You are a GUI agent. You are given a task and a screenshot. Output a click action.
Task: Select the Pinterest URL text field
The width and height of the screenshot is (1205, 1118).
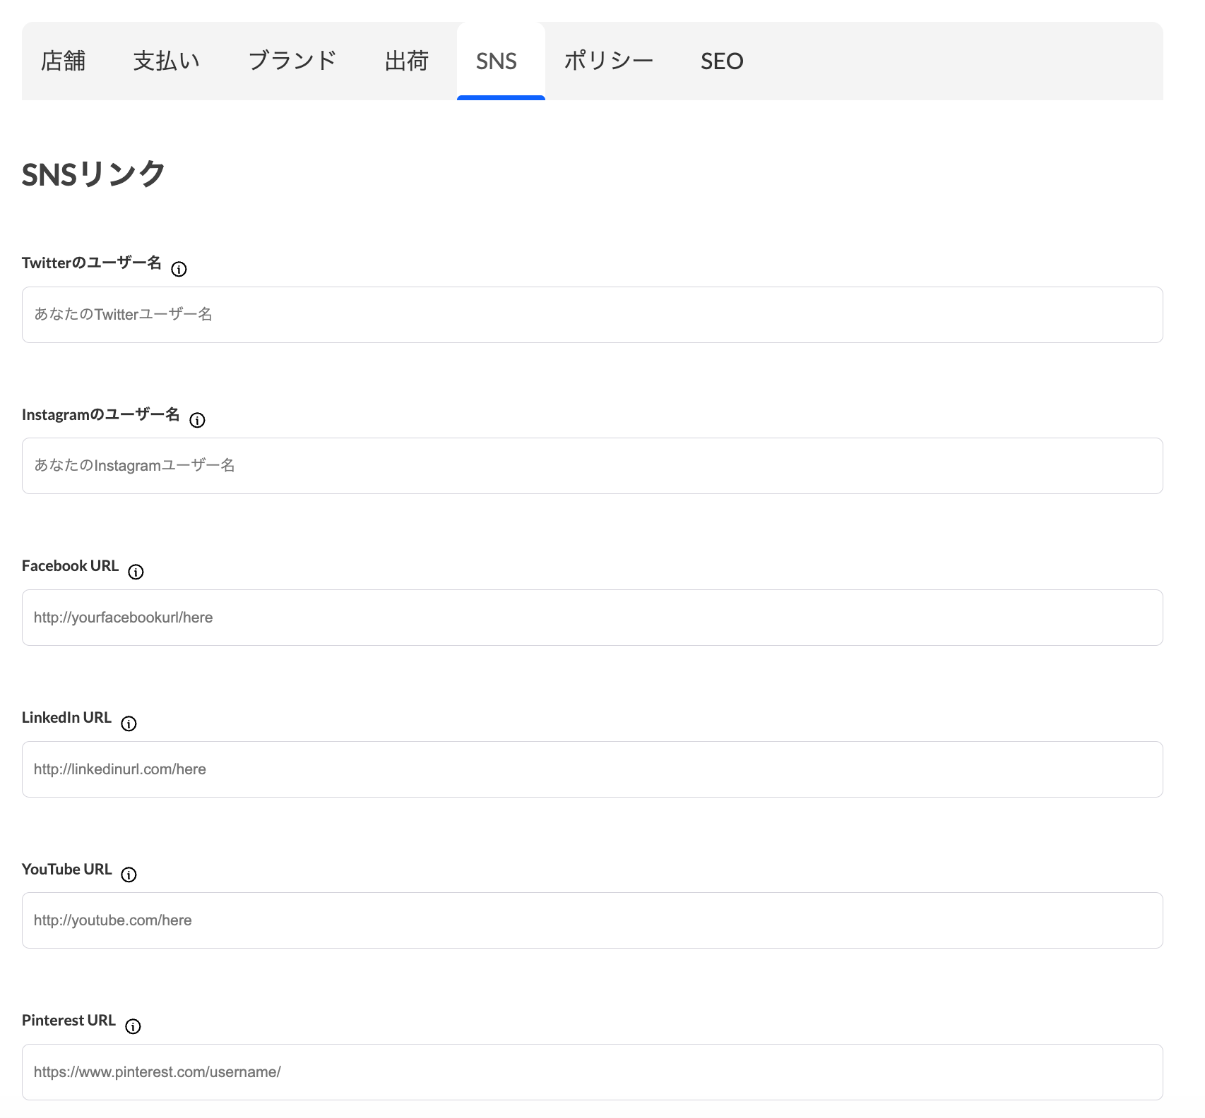point(592,1072)
